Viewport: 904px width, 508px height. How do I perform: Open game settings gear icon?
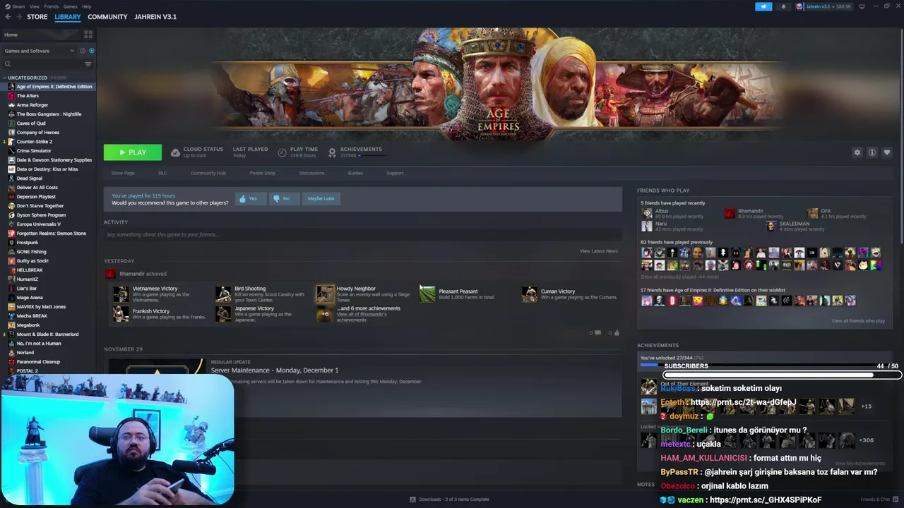[857, 152]
